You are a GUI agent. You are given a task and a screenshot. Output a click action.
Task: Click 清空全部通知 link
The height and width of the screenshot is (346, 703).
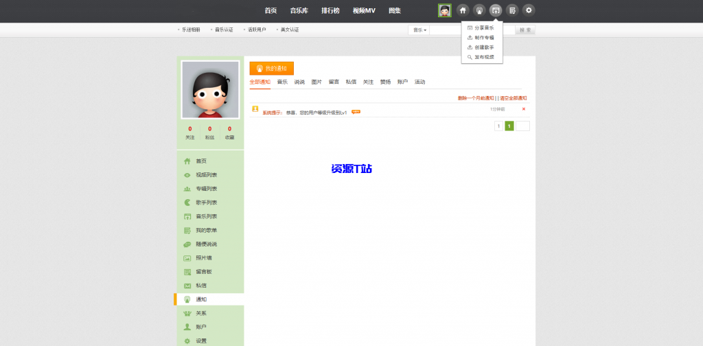(513, 98)
